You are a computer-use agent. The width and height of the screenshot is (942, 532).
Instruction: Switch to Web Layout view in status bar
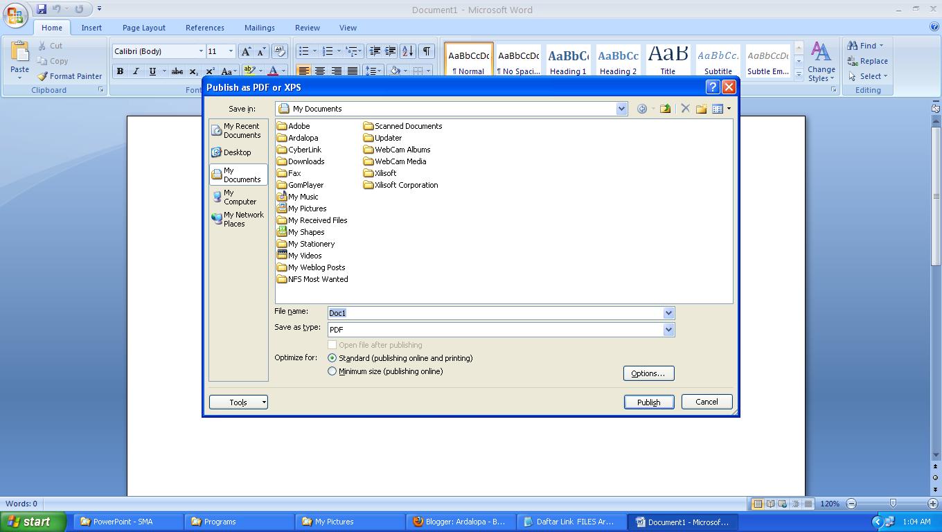tap(783, 504)
